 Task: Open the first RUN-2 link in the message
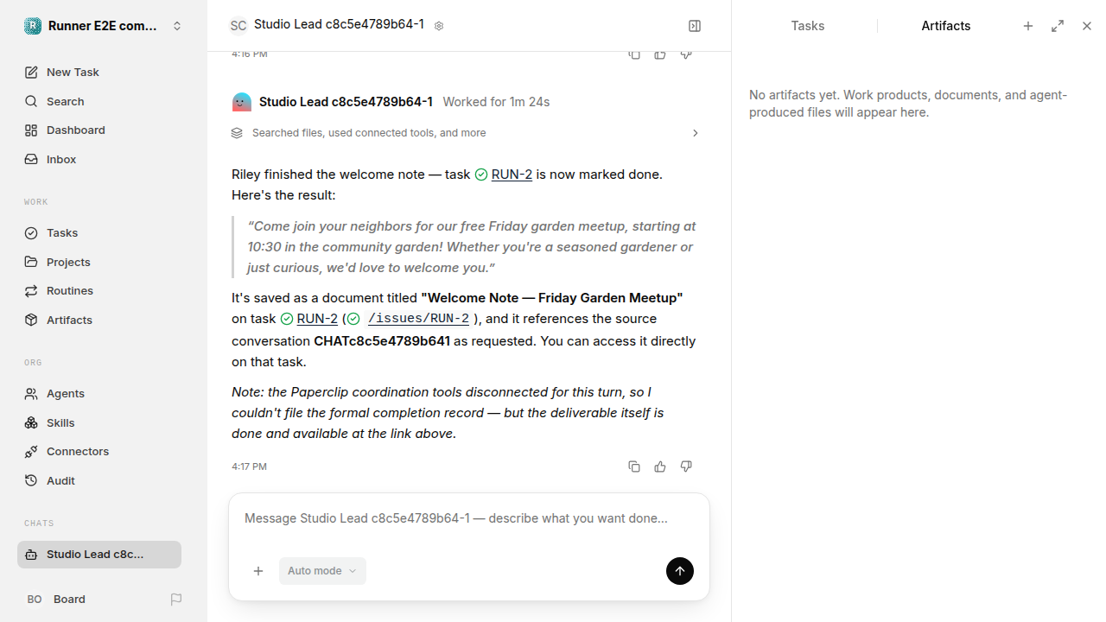click(512, 175)
